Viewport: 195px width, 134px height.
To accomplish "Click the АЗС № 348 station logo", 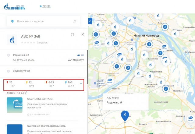I will (x=12, y=40).
